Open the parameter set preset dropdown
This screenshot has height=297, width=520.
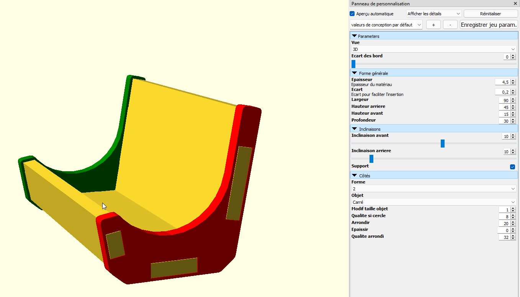tap(386, 25)
